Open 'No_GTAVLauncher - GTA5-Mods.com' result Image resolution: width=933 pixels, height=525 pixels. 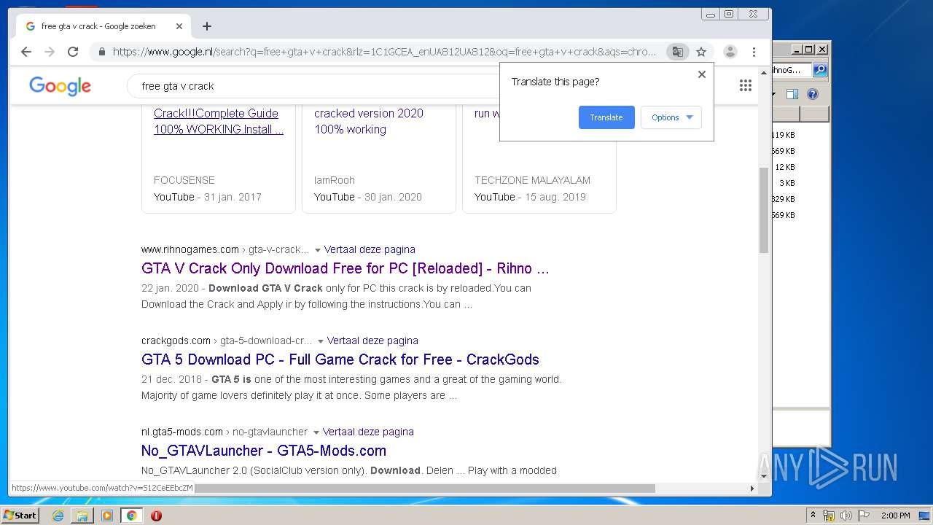coord(264,451)
